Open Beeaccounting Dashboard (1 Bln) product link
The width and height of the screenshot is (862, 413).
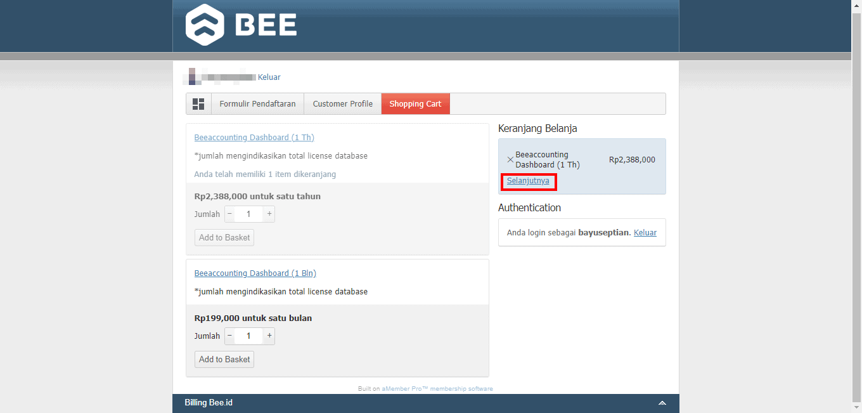coord(255,273)
